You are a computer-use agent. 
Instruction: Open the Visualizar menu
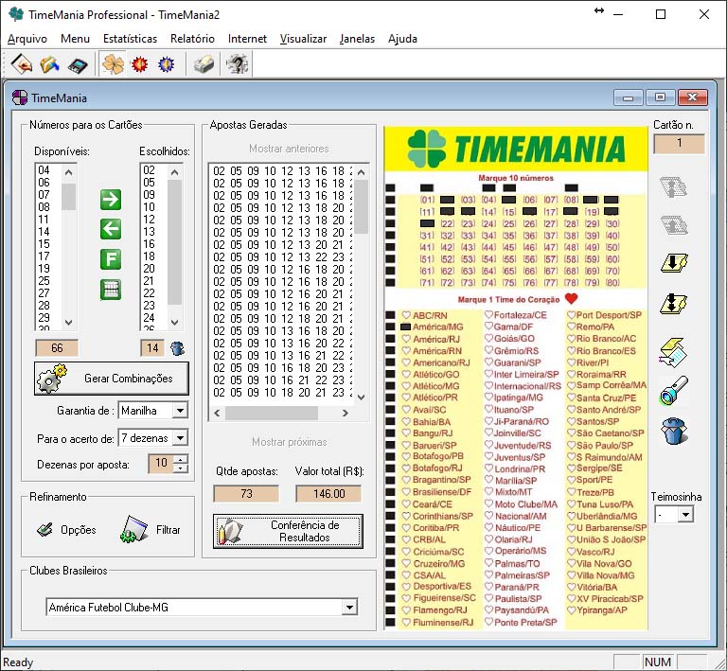303,39
